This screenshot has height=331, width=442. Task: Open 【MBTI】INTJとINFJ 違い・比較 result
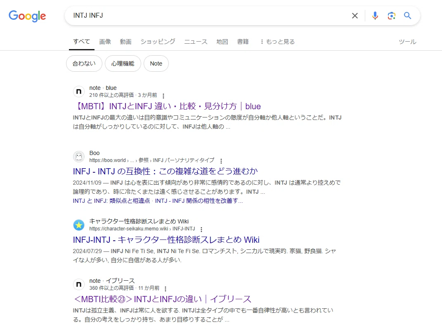[x=167, y=106]
